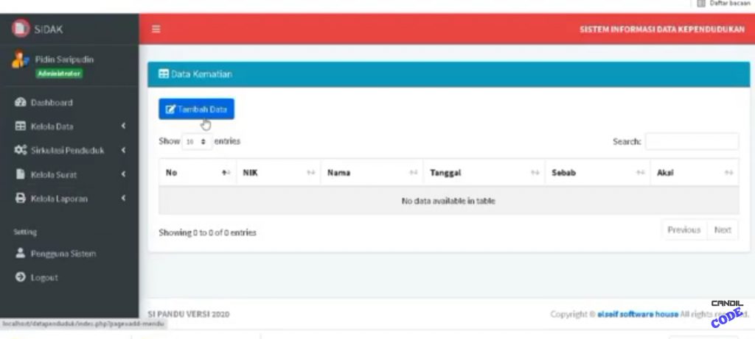Click the hamburger menu icon in red header
The height and width of the screenshot is (339, 755).
pos(156,29)
